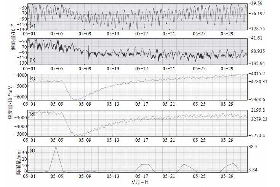Viewport: 280px width, 187px height.
Task: Click the panel (c) label
Action: [x=33, y=79]
